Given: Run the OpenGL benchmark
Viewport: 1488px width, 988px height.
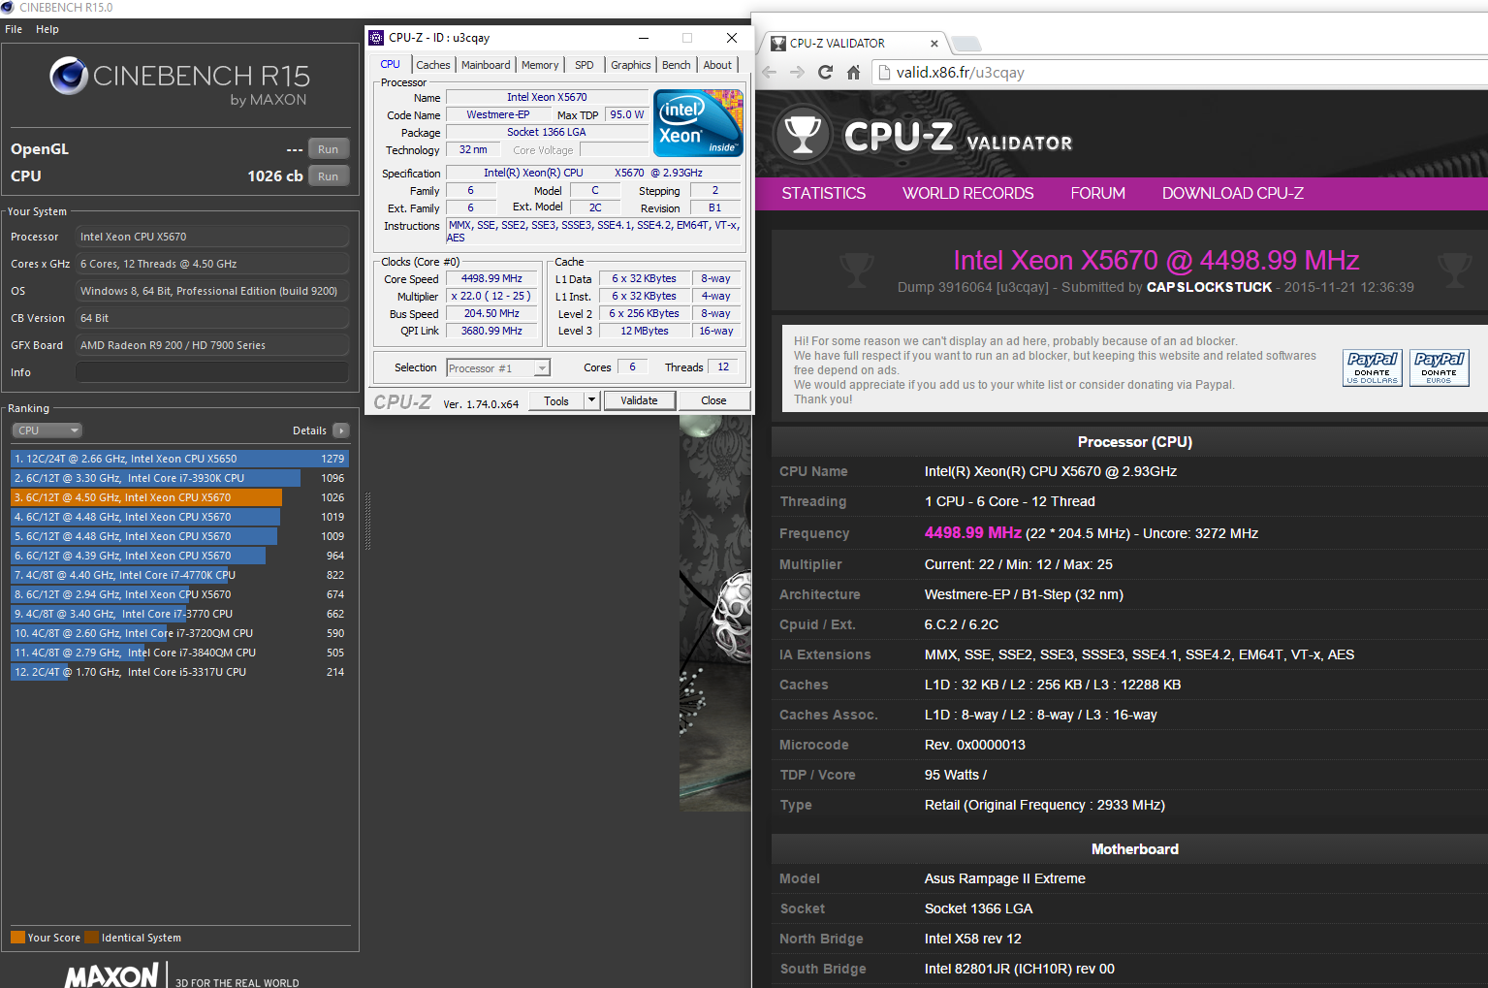Looking at the screenshot, I should [329, 149].
